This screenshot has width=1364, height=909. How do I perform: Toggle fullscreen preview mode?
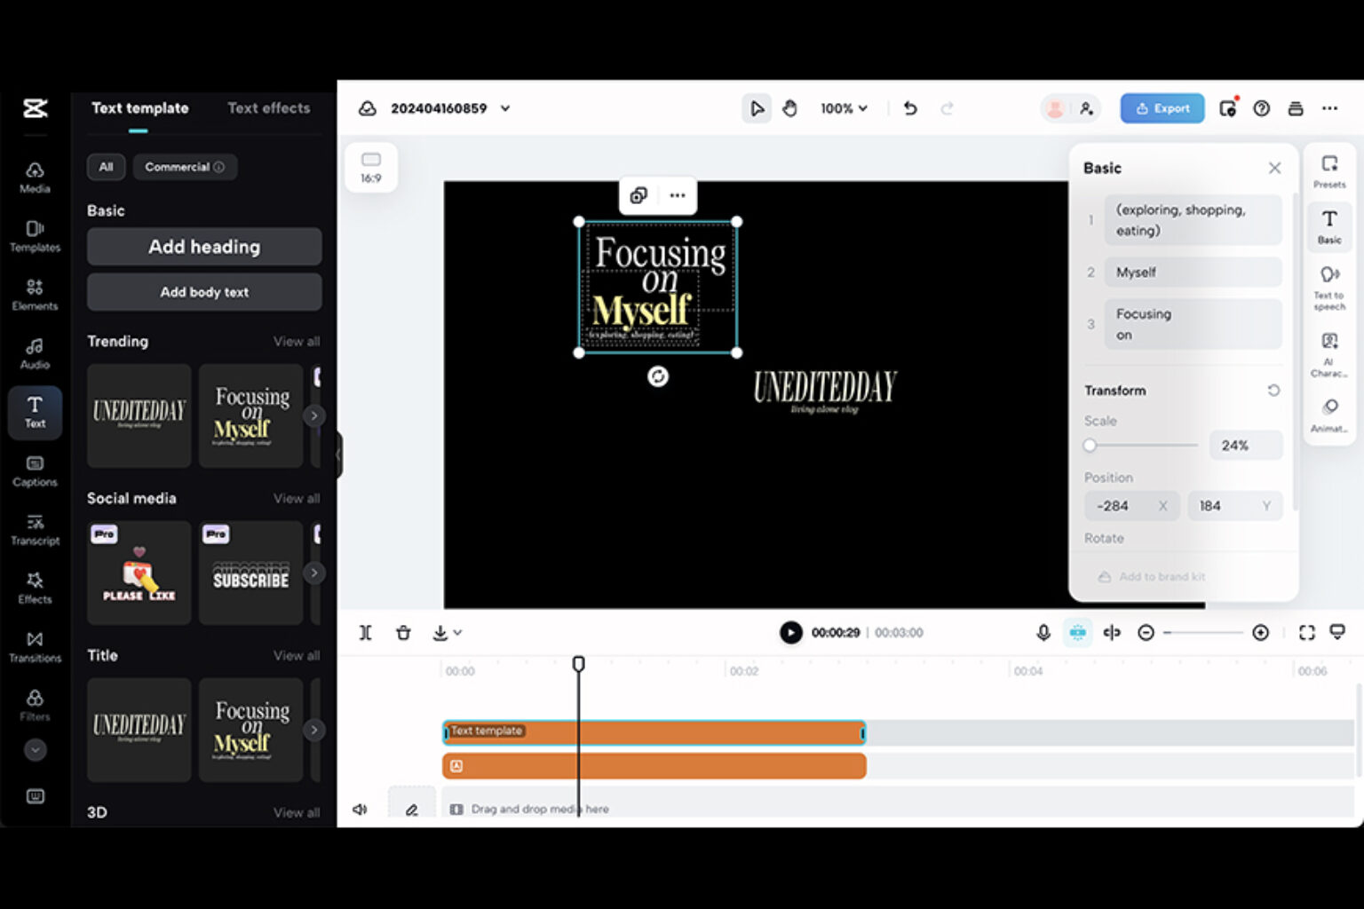[x=1306, y=632]
